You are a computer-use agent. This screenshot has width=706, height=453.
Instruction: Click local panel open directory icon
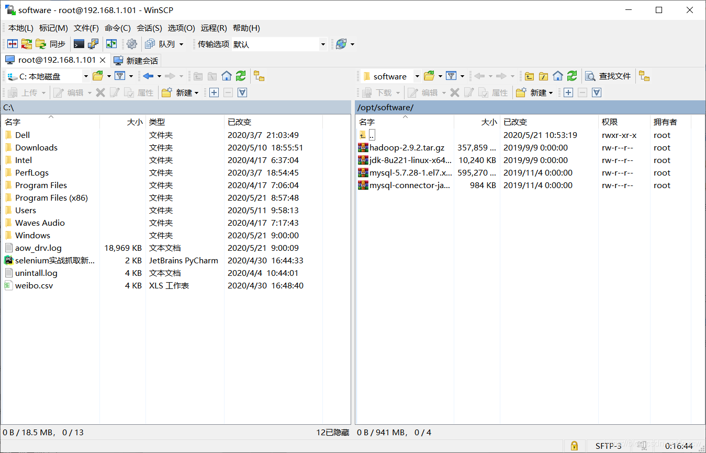click(x=98, y=76)
